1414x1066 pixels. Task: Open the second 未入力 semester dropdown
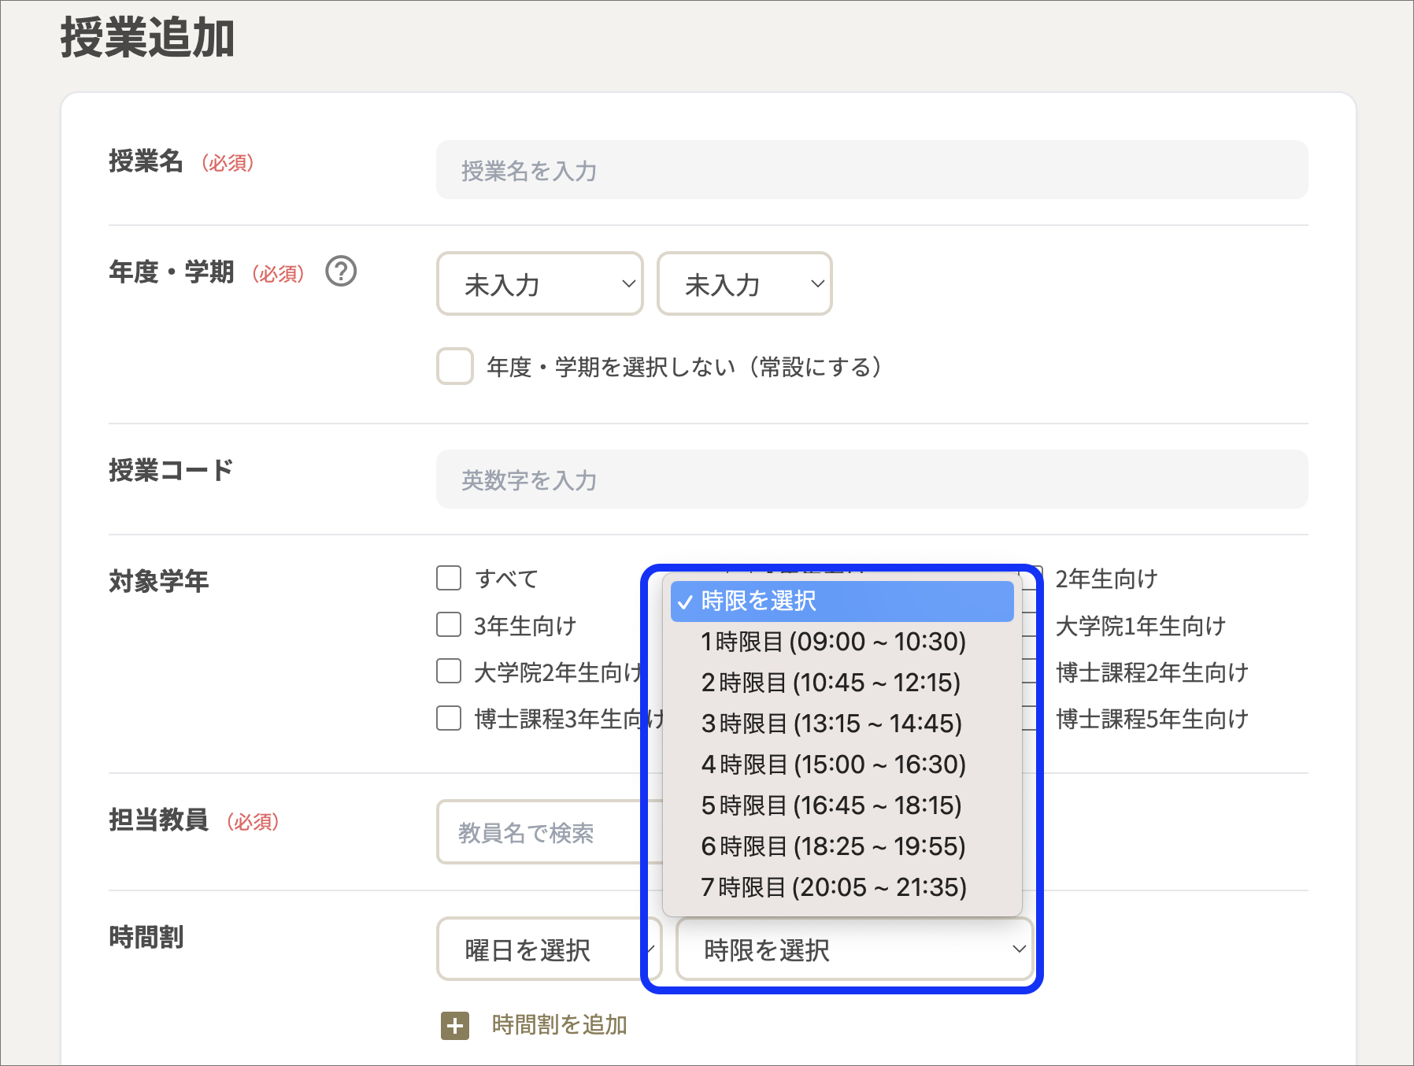tap(744, 284)
